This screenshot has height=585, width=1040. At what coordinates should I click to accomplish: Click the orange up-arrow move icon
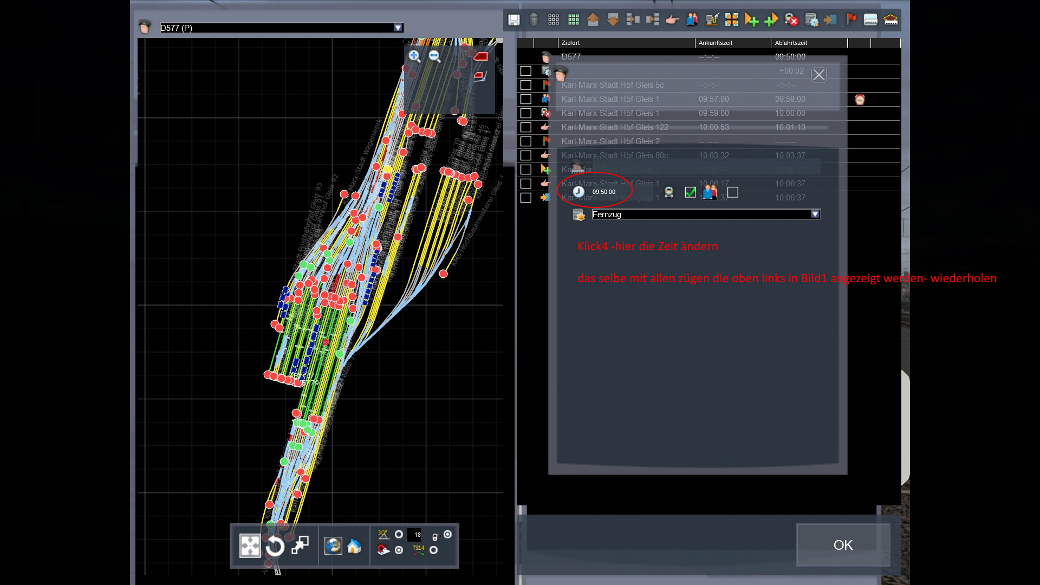click(x=593, y=20)
